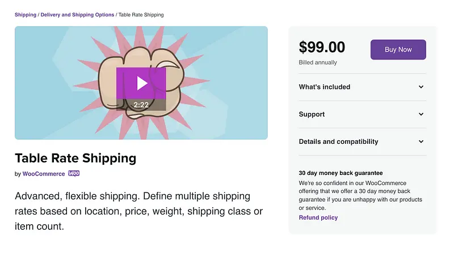The width and height of the screenshot is (454, 257).
Task: Go to Shipping breadcrumb link
Action: click(26, 15)
